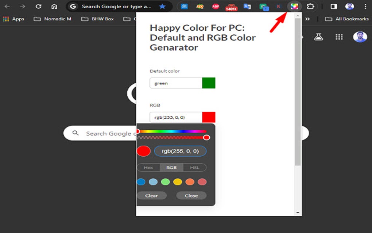Open the Google Translate extension icon
This screenshot has width=372, height=233.
click(x=247, y=6)
